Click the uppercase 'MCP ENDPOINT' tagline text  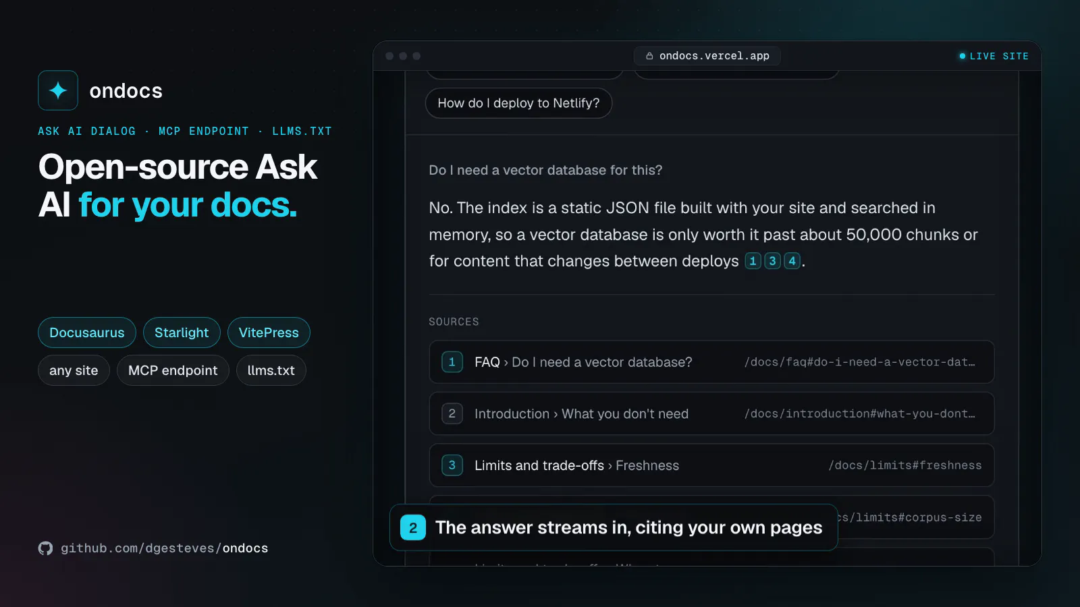(204, 131)
